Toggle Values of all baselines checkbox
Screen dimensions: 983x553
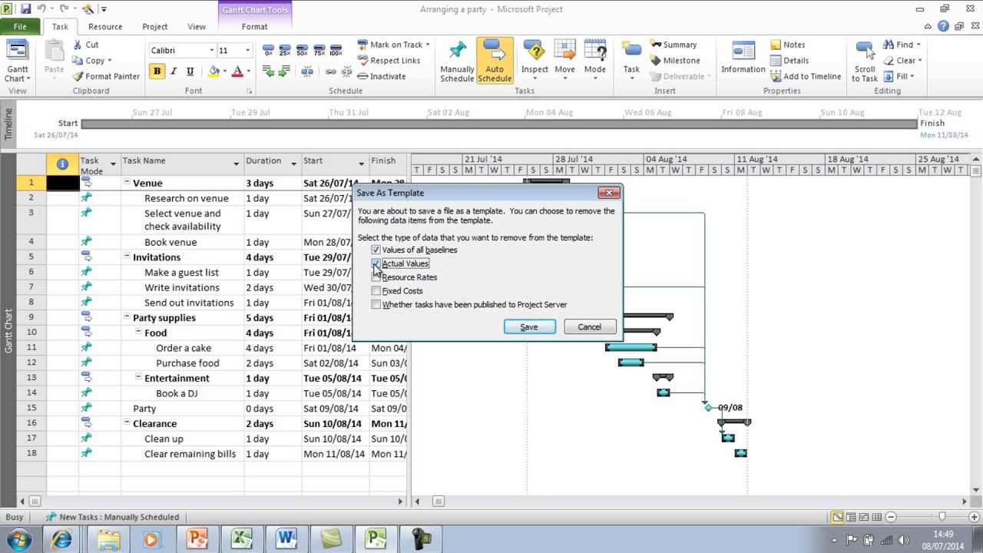[376, 250]
